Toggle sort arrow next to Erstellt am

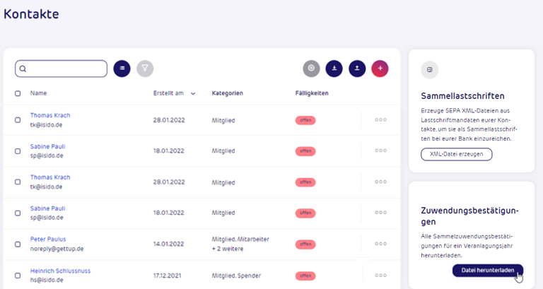click(193, 93)
